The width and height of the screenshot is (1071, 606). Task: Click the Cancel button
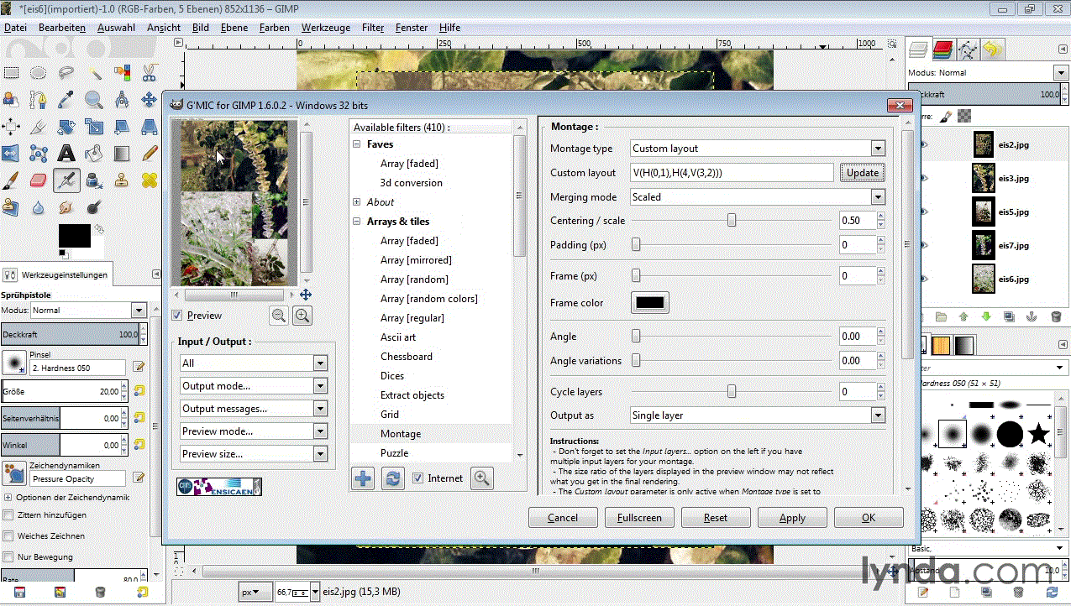coord(563,518)
